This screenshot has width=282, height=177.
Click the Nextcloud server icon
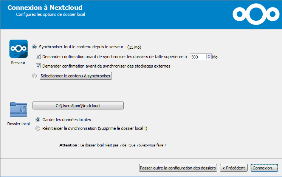tap(17, 49)
